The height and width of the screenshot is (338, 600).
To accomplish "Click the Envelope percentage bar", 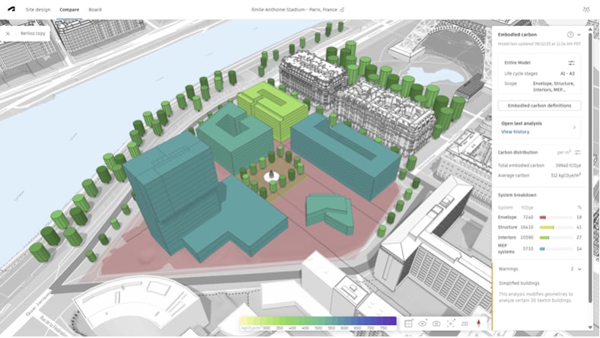I will click(x=556, y=218).
